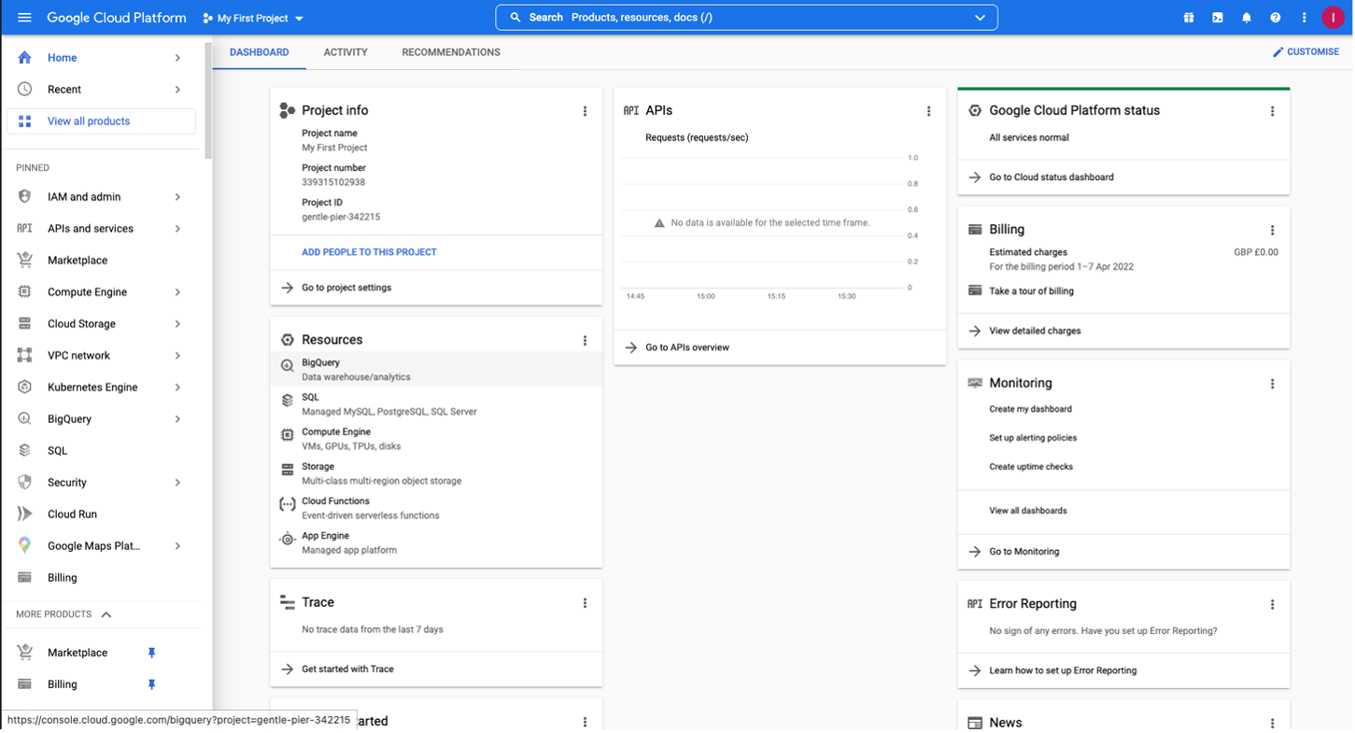Activate Cloud Shell terminal icon
This screenshot has width=1355, height=733.
[x=1218, y=18]
